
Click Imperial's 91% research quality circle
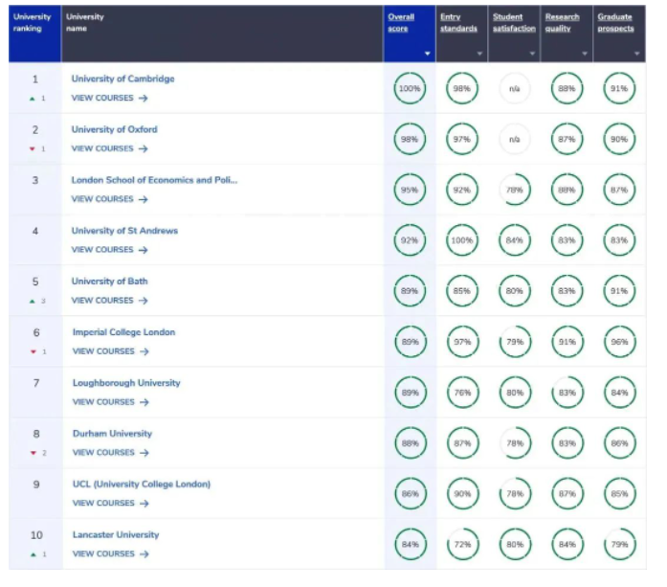click(567, 342)
